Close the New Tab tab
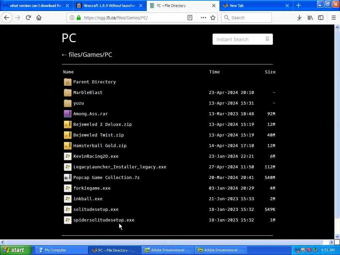The width and height of the screenshot is (340, 255). 287,6
